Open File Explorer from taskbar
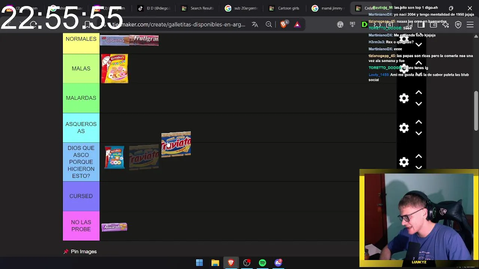 pos(215,263)
